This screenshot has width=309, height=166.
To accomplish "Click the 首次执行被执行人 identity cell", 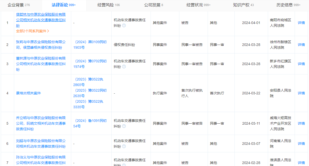I will 192,93.
